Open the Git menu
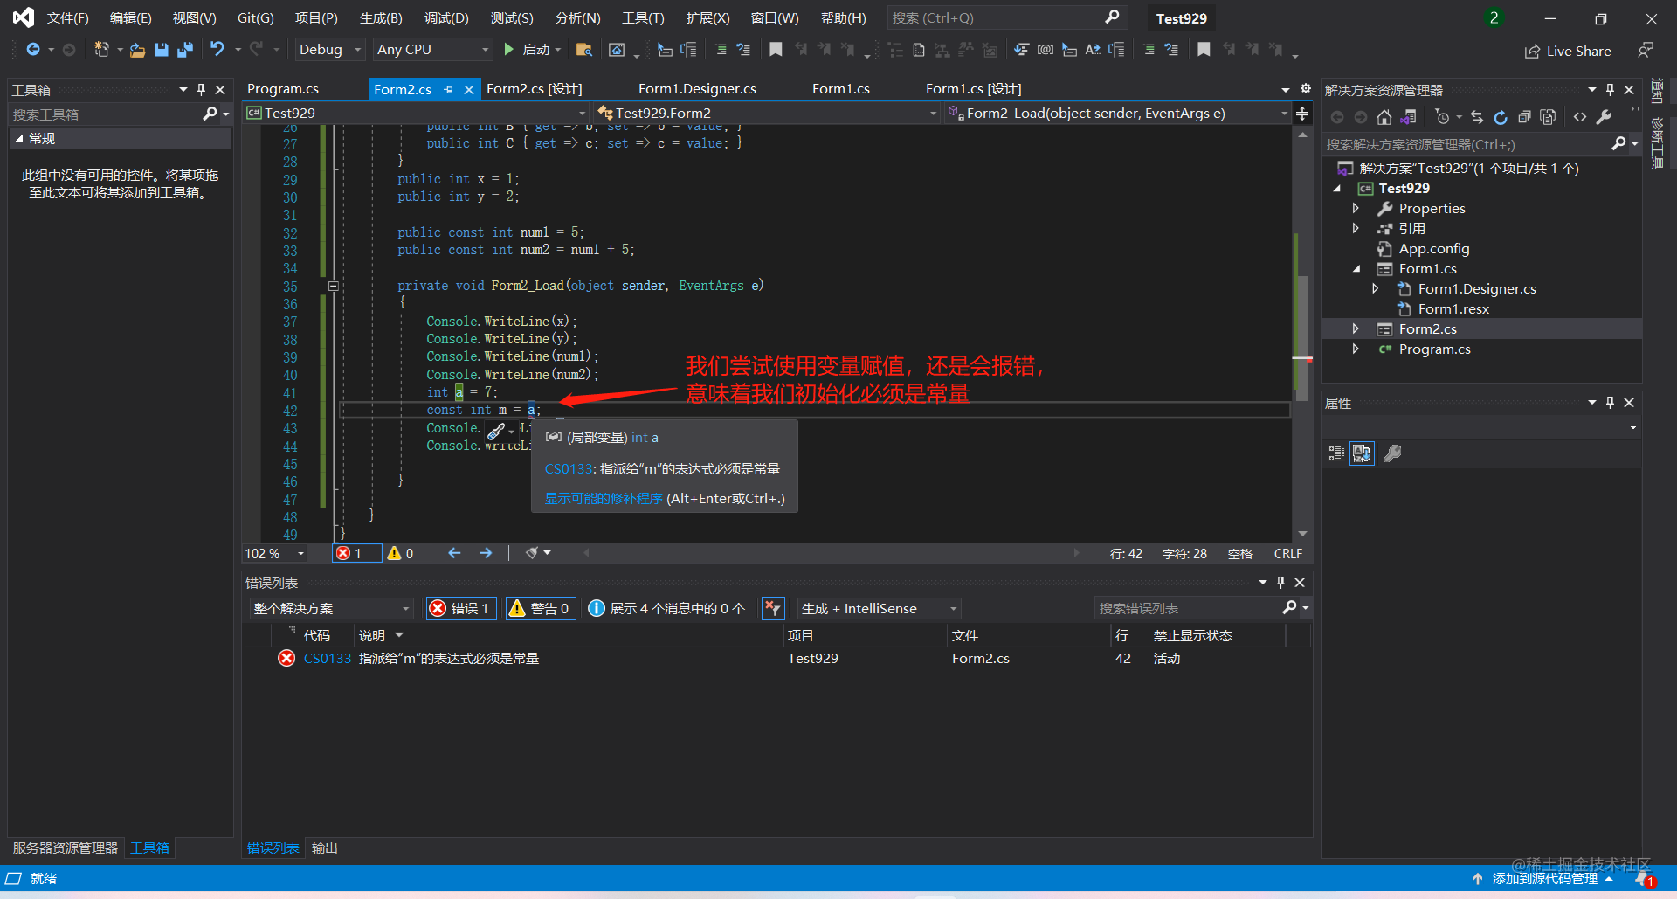Image resolution: width=1677 pixels, height=899 pixels. pyautogui.click(x=254, y=17)
